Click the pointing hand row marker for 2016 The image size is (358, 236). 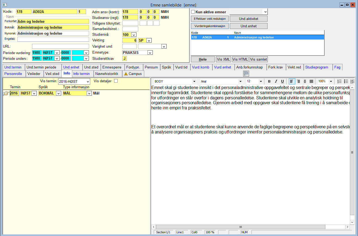pos(6,93)
